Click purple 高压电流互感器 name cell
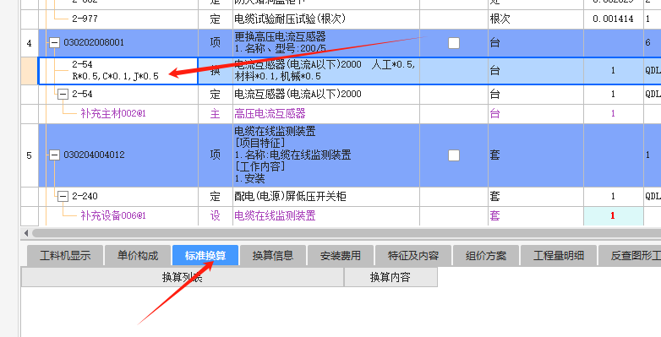The height and width of the screenshot is (337, 661). click(326, 113)
